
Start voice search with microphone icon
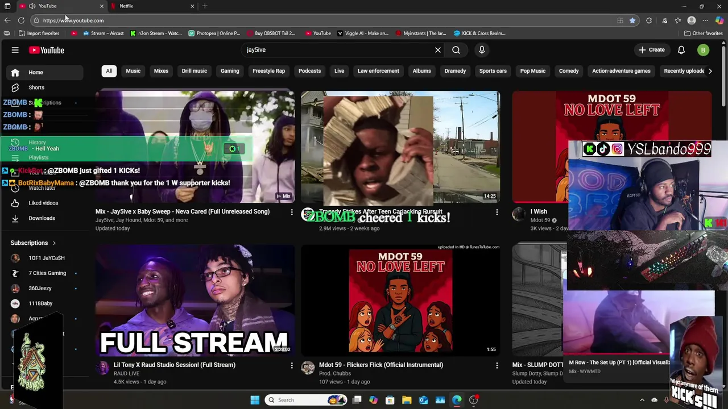(482, 50)
